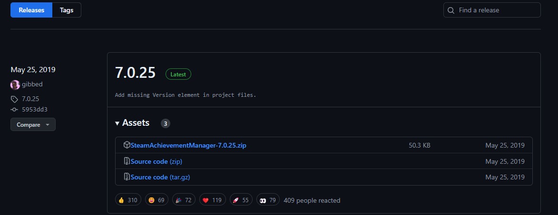
Task: Open the 7.0.25 tag link in sidebar
Action: coord(30,99)
